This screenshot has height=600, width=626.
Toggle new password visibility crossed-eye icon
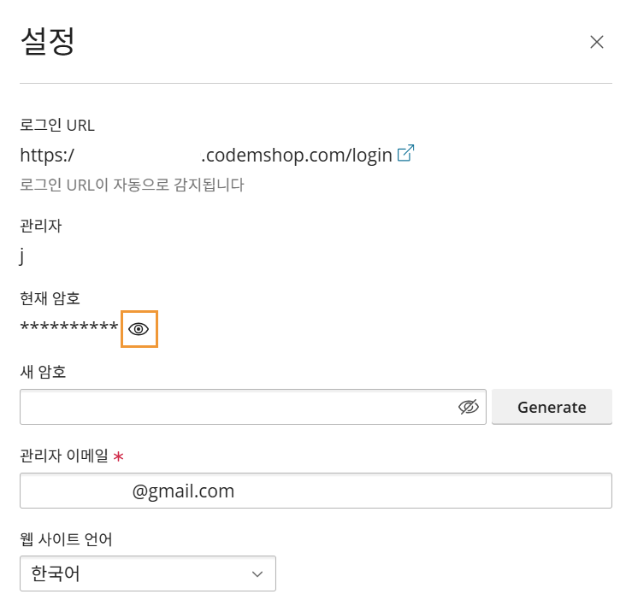click(x=468, y=407)
